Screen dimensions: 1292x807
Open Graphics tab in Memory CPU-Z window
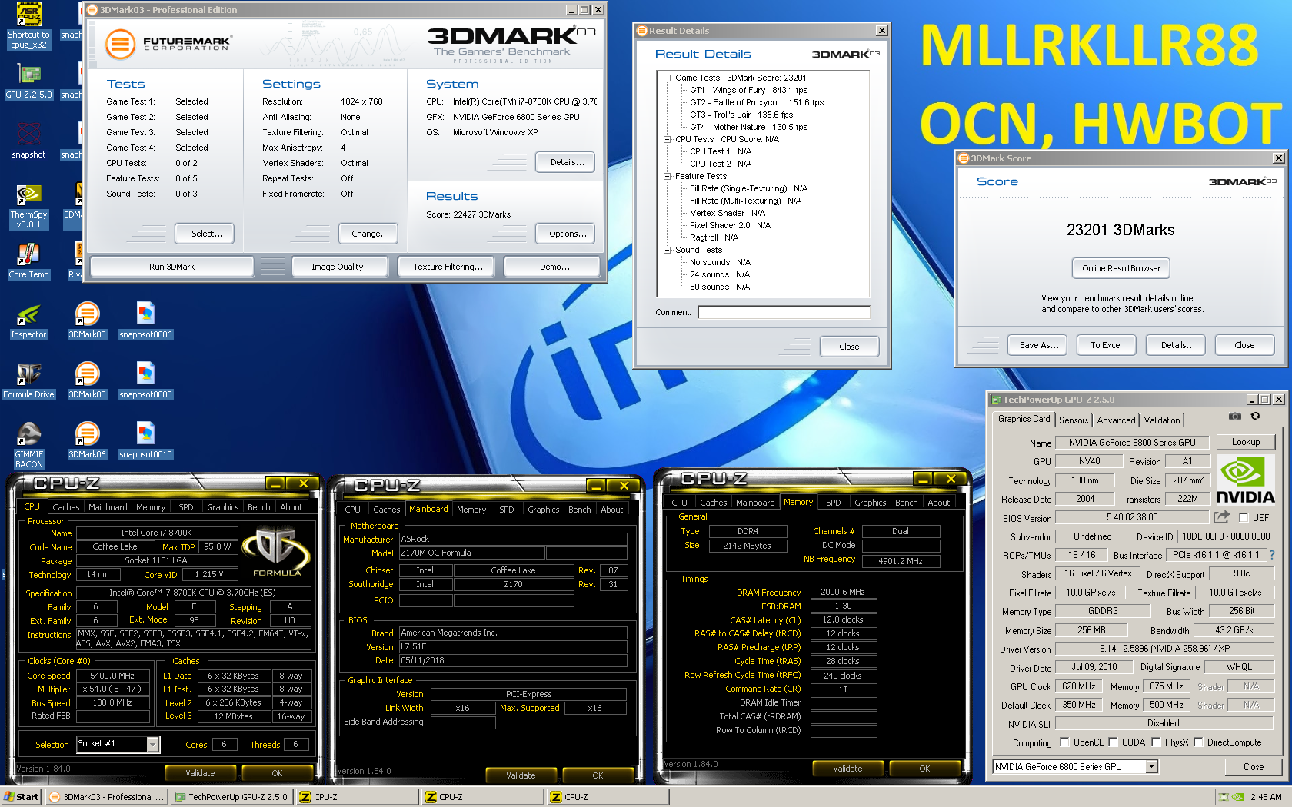[871, 503]
